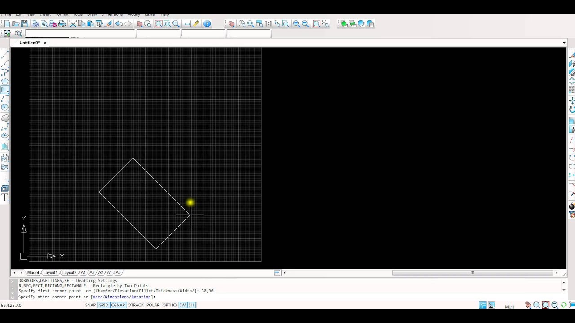This screenshot has height=323, width=575.
Task: Click the Redo arrow
Action: tap(128, 24)
